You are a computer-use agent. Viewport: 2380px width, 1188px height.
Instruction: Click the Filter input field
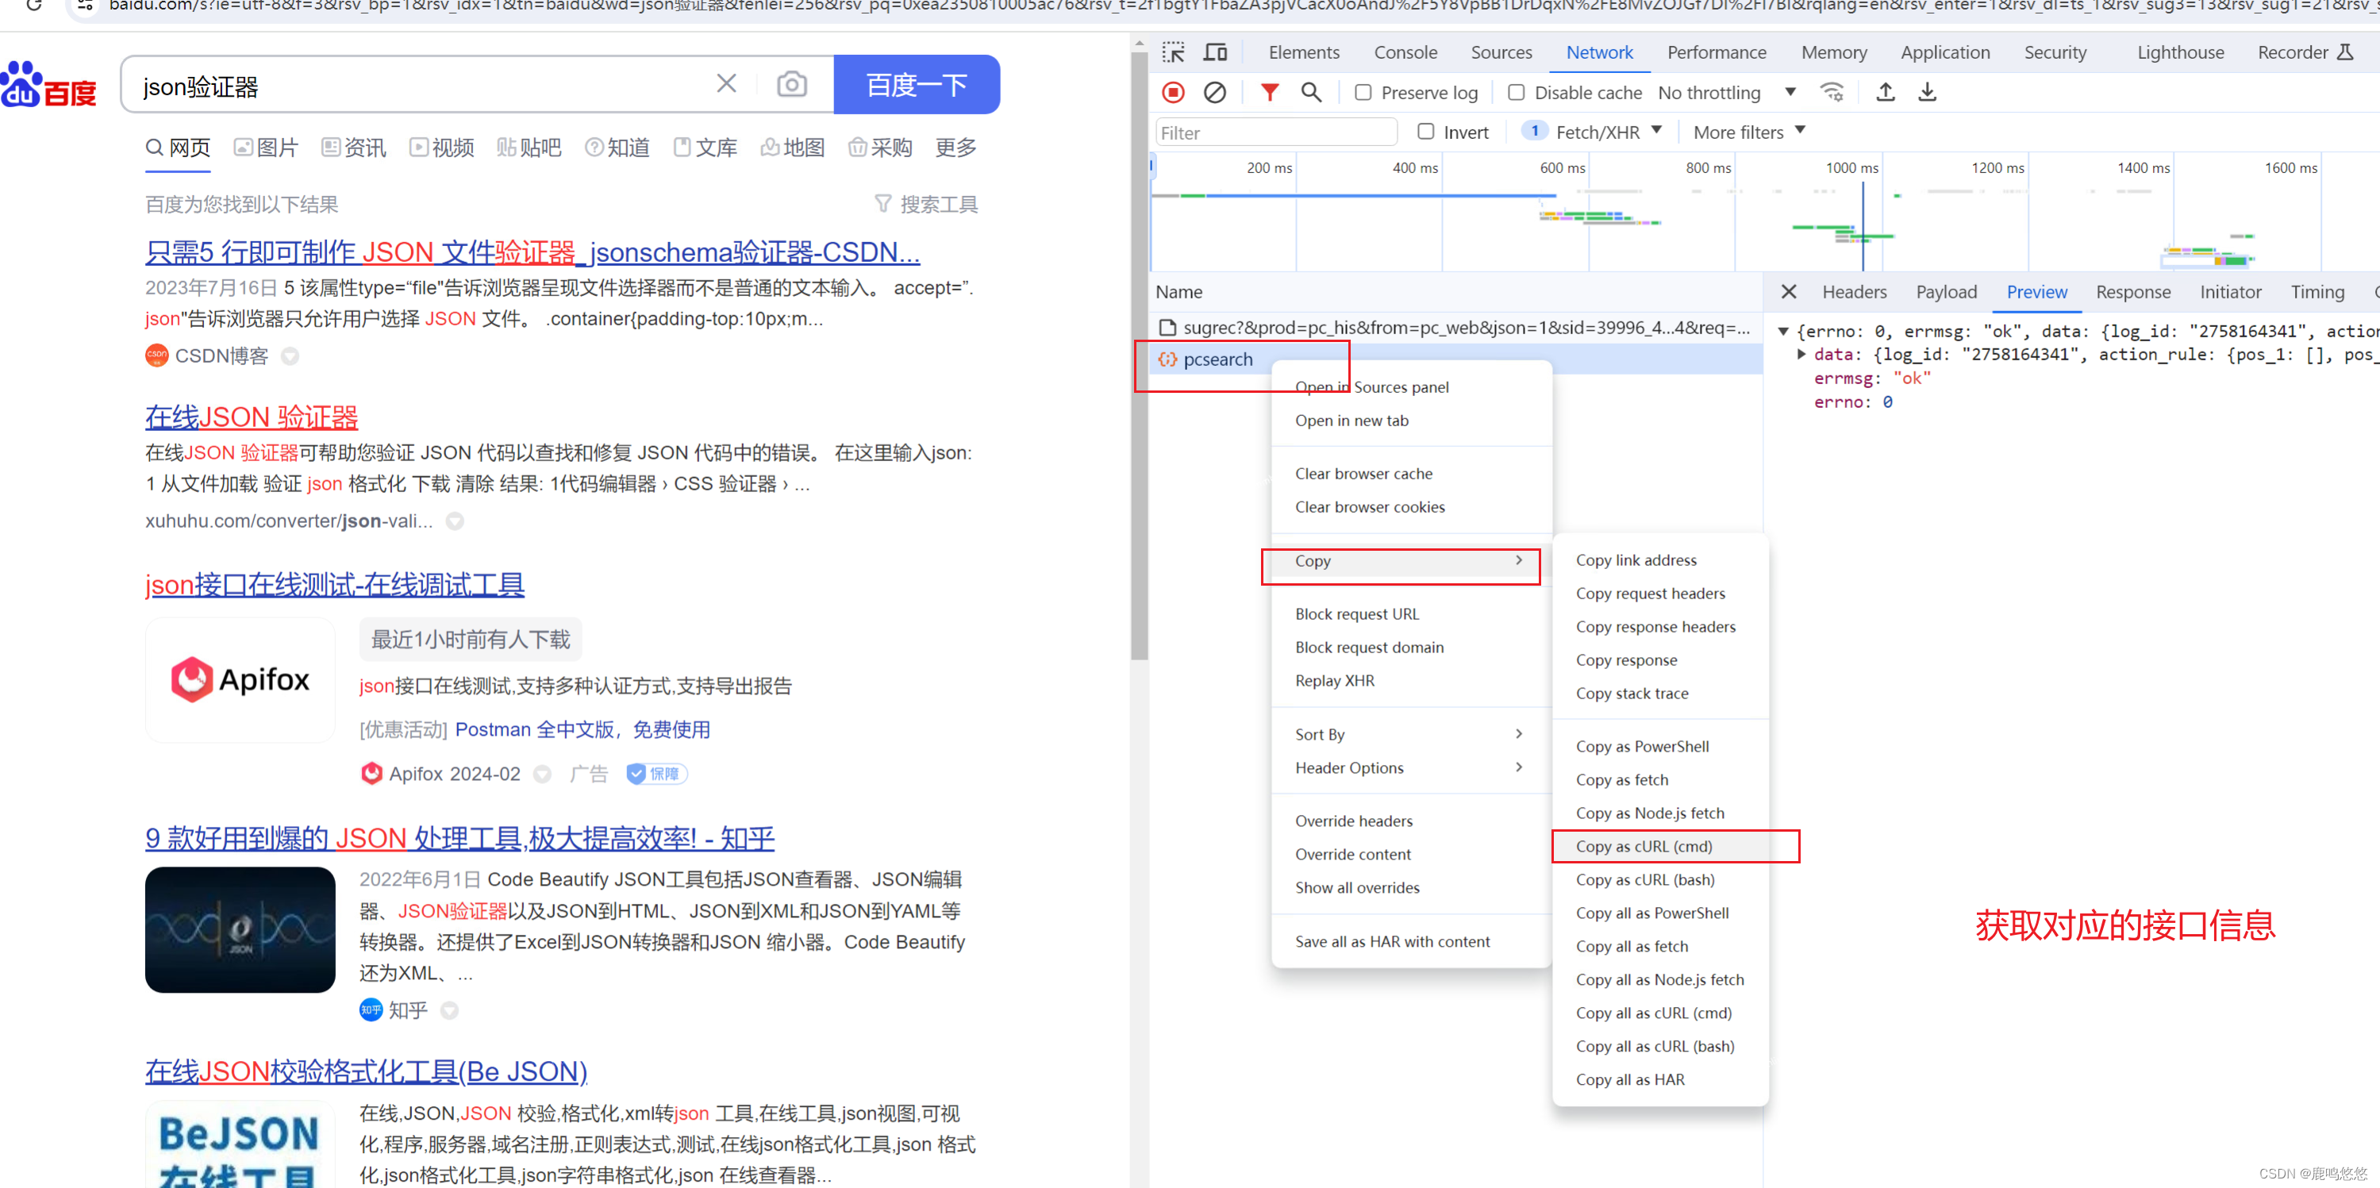click(x=1275, y=132)
